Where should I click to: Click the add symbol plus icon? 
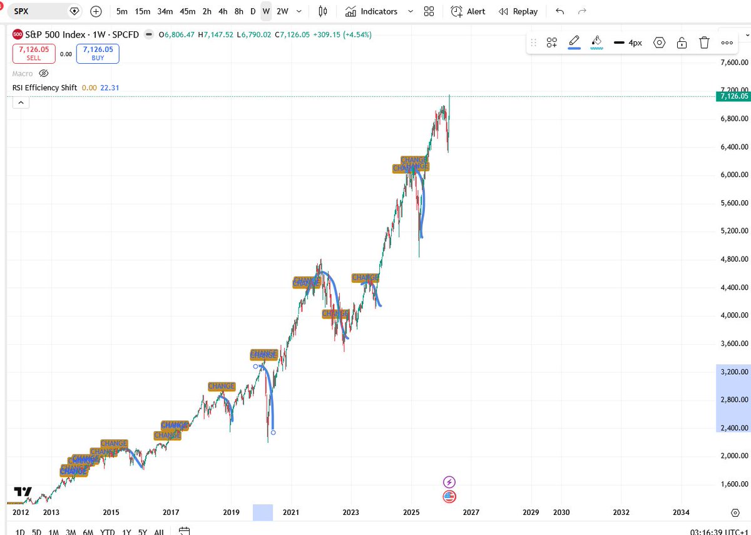click(x=96, y=11)
